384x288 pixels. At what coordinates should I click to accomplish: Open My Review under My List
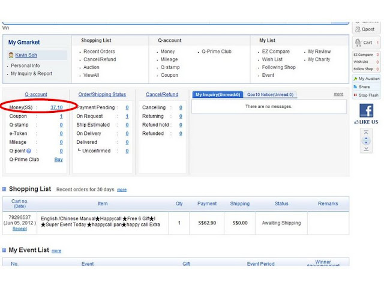coord(319,52)
